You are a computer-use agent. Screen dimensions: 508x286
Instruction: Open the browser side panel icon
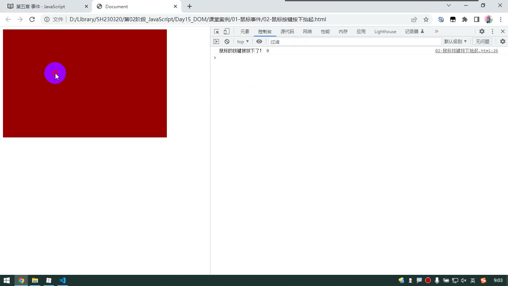[476, 19]
